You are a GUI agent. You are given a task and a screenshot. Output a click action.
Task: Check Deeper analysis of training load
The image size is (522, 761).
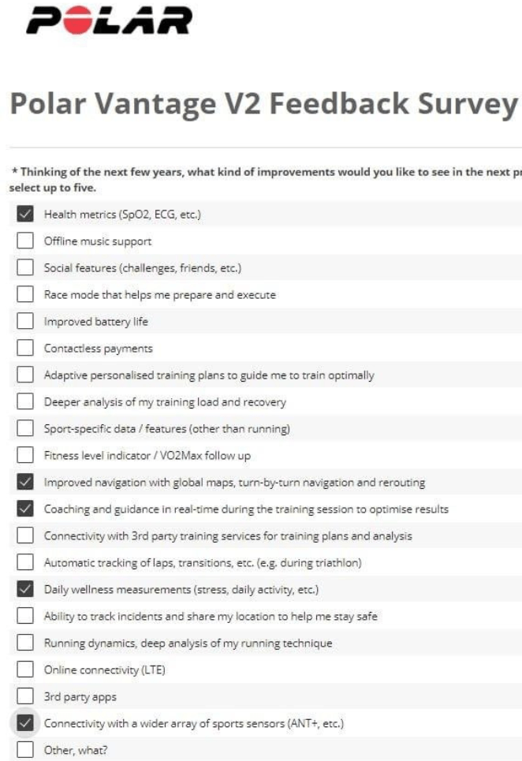[x=25, y=402]
